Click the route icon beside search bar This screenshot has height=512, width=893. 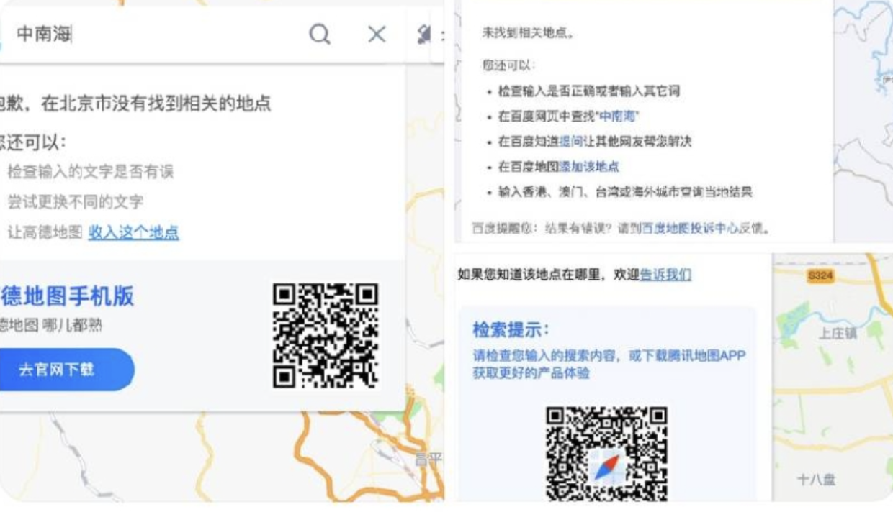pyautogui.click(x=424, y=34)
